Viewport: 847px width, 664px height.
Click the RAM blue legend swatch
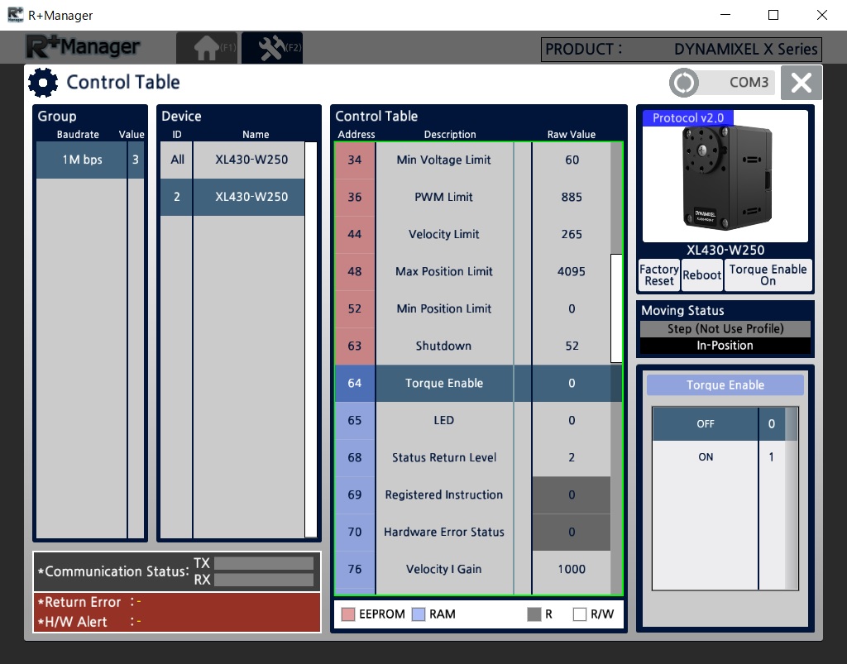419,614
